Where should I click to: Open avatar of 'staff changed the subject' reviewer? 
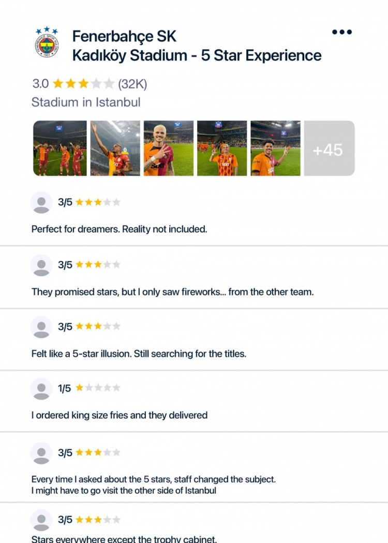[41, 453]
